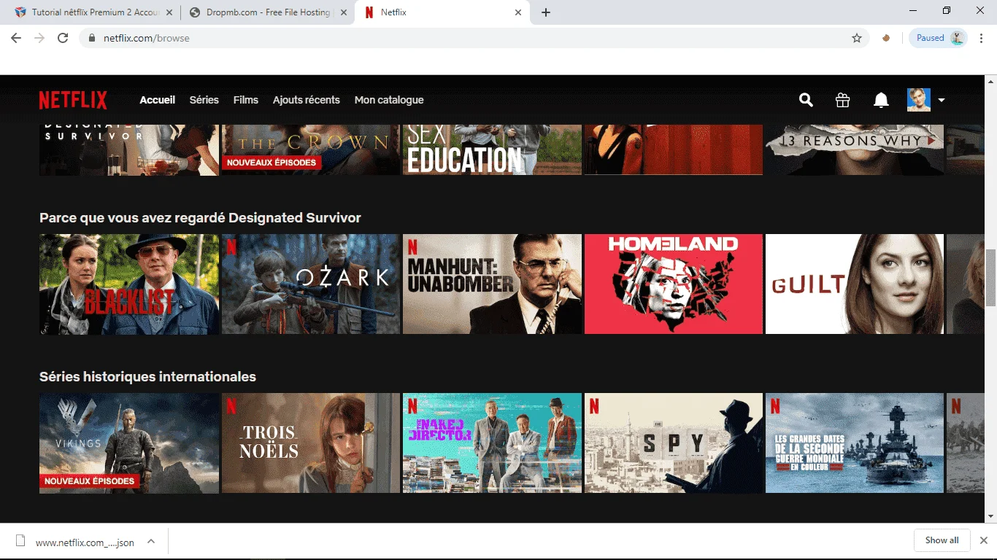Image resolution: width=997 pixels, height=560 pixels.
Task: Open the Séries menu item
Action: 204,100
